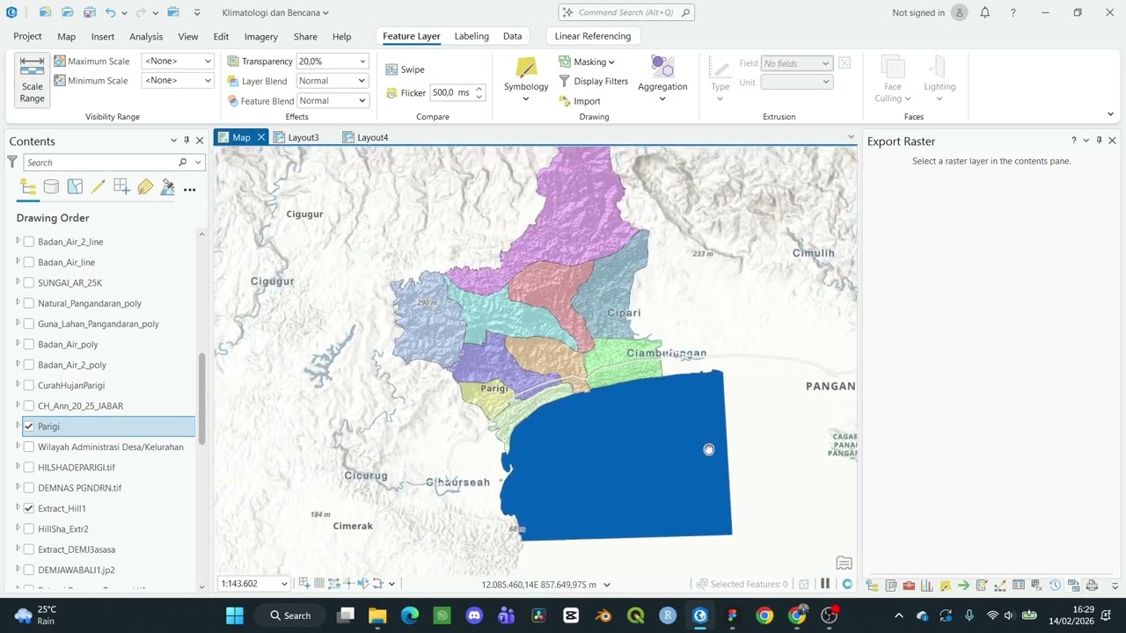Open Google Chrome from the taskbar

click(x=764, y=615)
